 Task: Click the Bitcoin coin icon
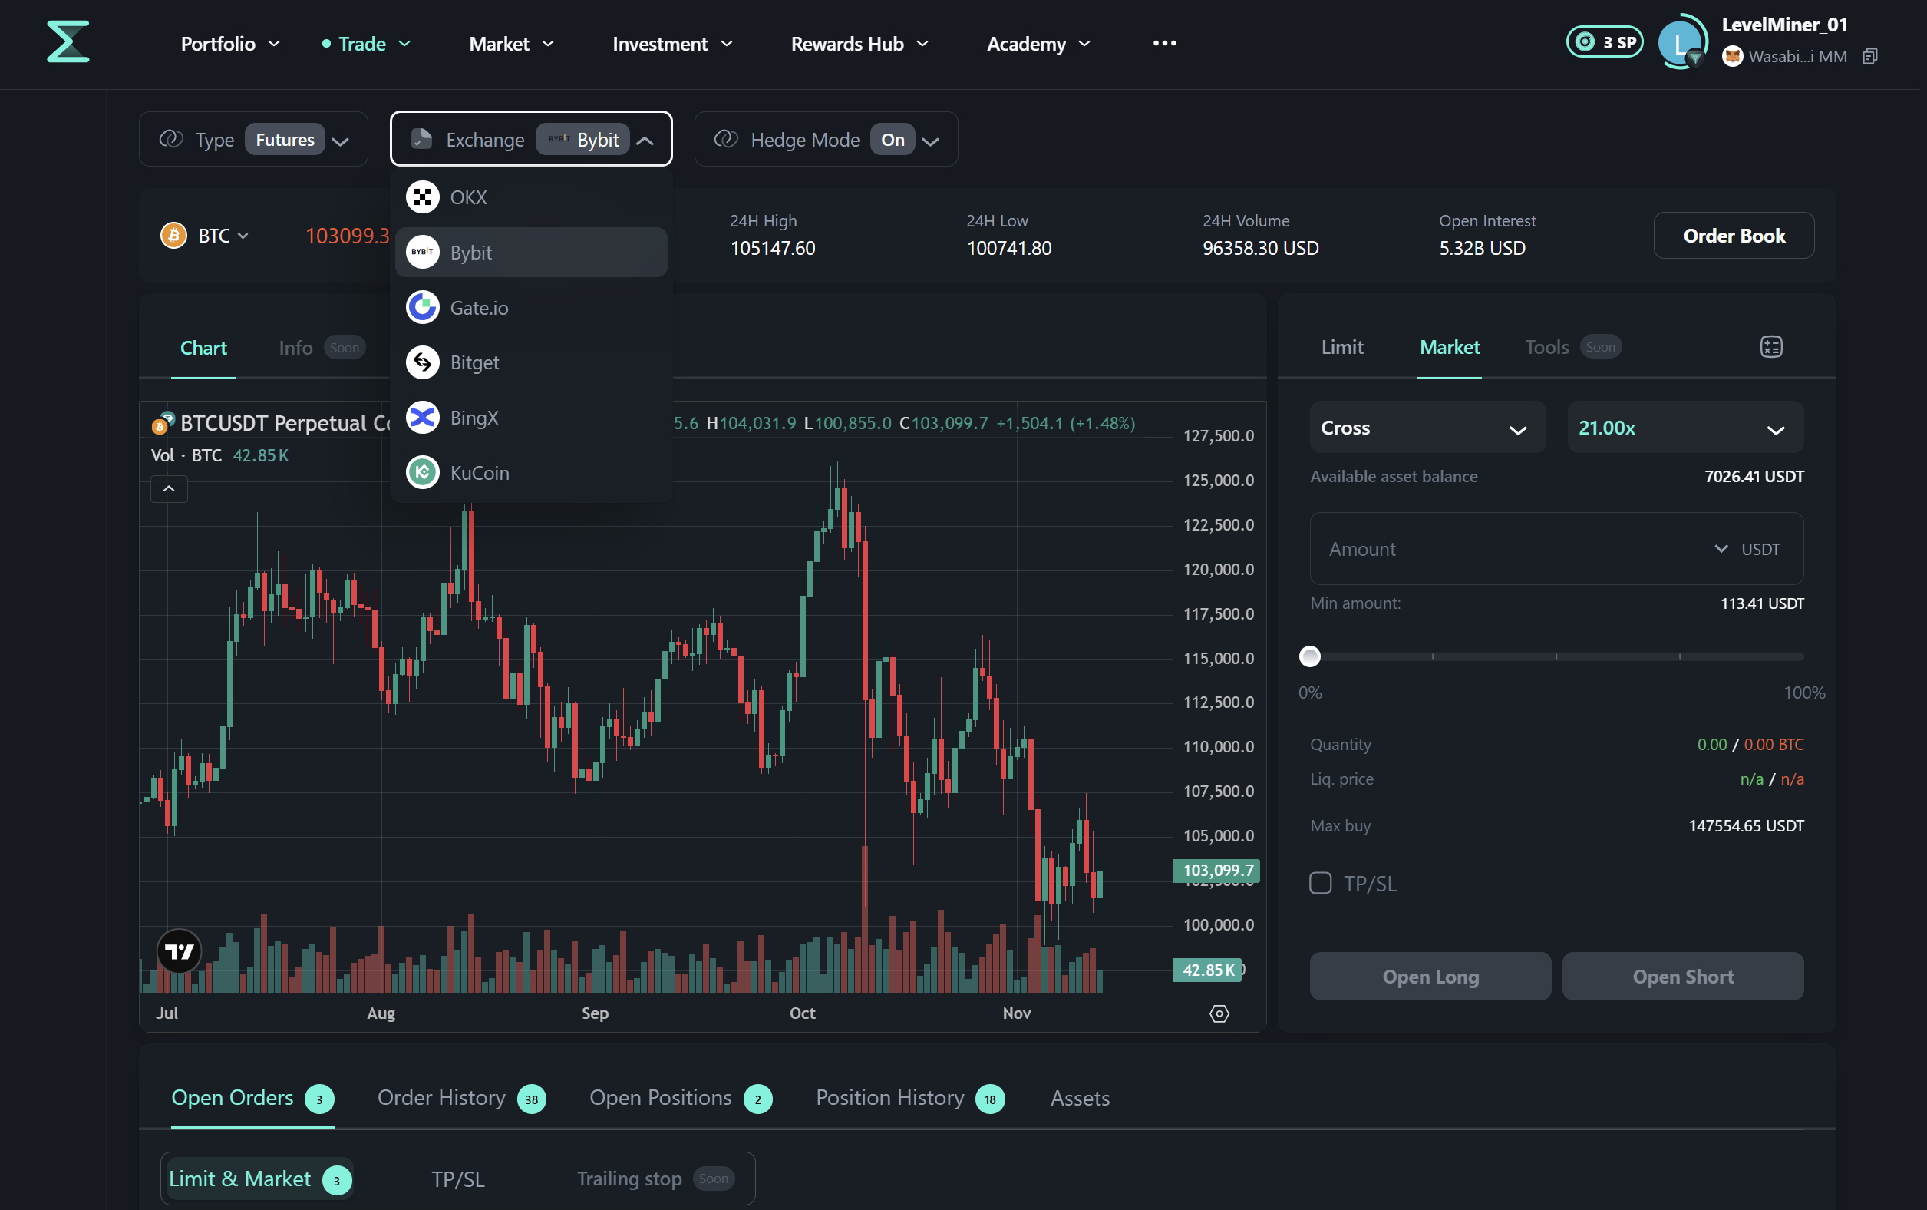(173, 235)
